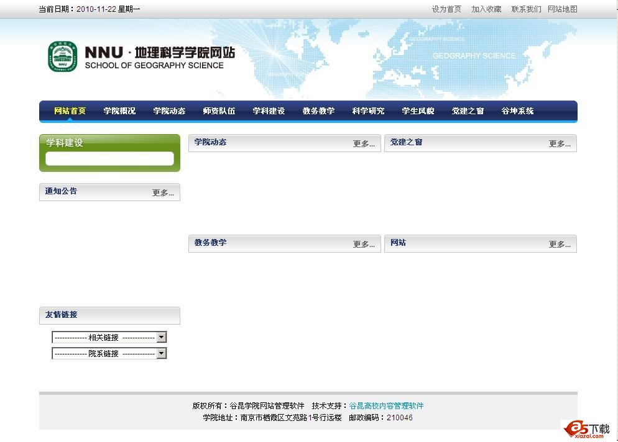Click 更多 beside 学院动态 for more news
Screen dimensions: 618x442
364,143
